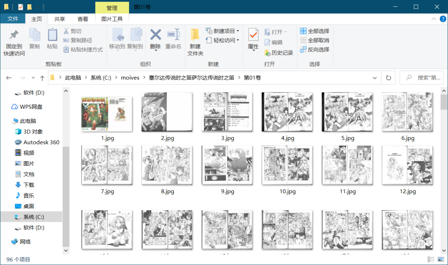
Task: Click the Edit (编辑) command
Action: [273, 42]
